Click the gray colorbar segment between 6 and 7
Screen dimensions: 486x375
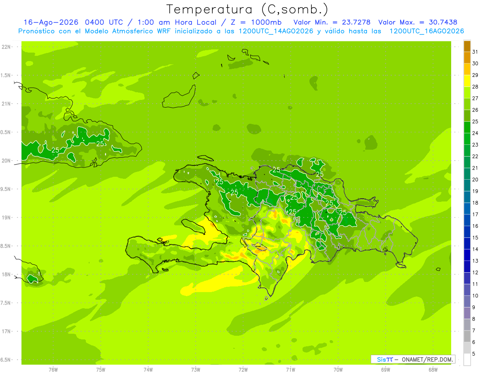click(467, 336)
